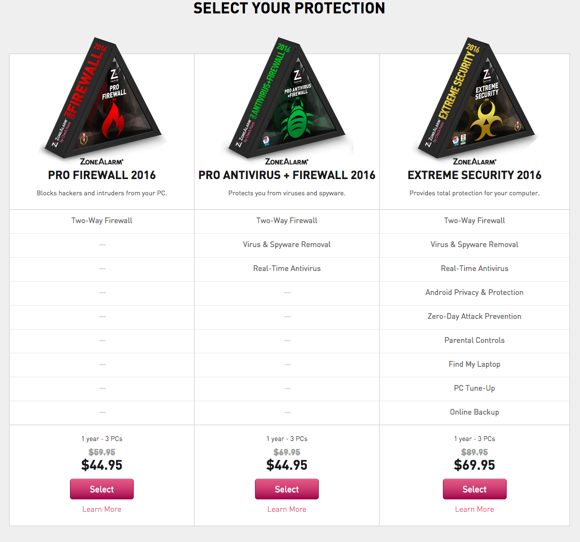Viewport: 580px width, 542px height.
Task: Click the $69.95 Extreme Security price
Action: pos(475,465)
